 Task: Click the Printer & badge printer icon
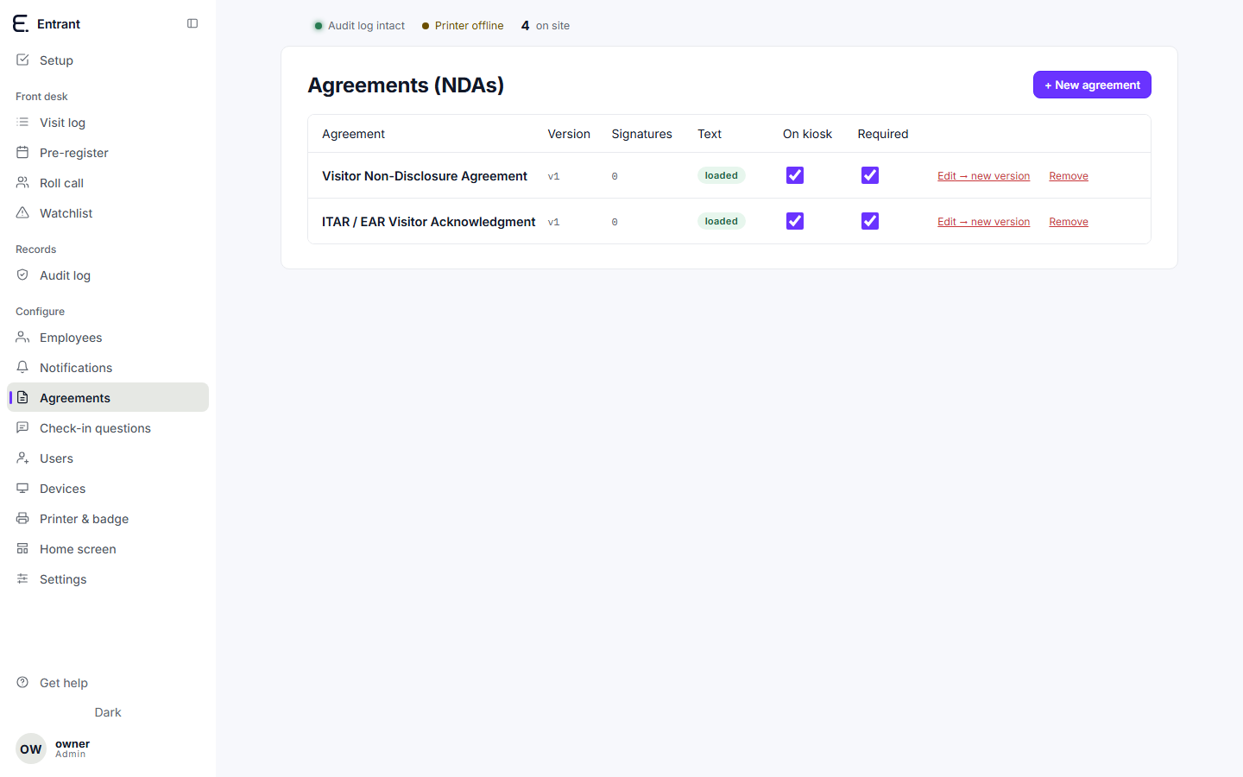(22, 518)
